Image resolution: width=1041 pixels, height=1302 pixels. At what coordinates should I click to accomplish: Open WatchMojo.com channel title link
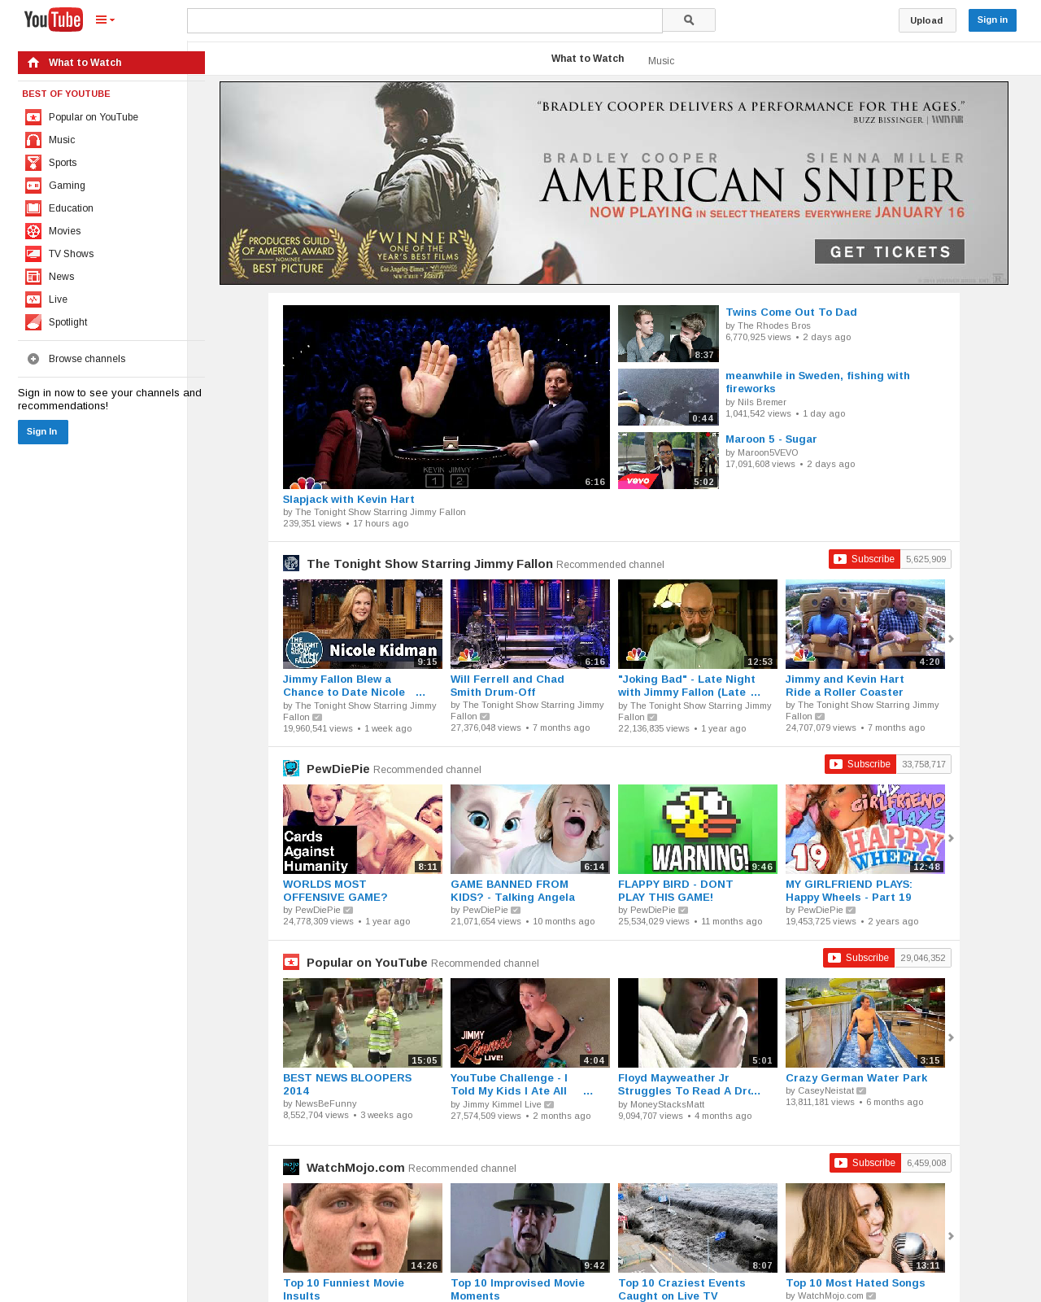pos(355,1168)
